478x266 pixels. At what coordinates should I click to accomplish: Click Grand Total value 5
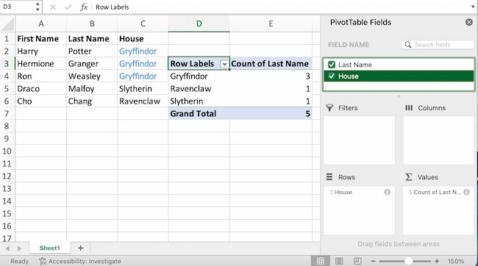(x=271, y=114)
